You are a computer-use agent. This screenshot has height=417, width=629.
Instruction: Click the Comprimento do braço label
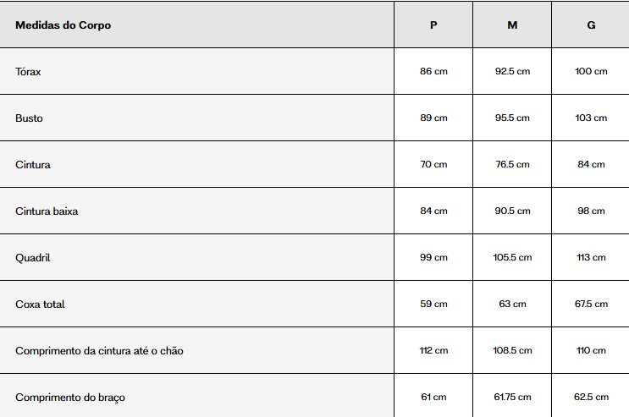pos(70,398)
